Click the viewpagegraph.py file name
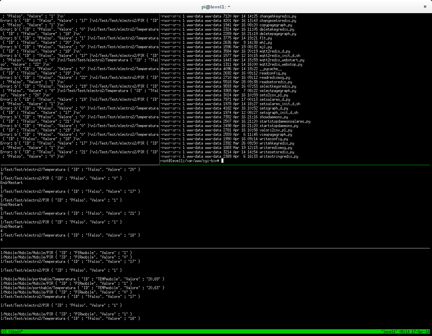The width and height of the screenshot is (432, 336). [x=276, y=134]
